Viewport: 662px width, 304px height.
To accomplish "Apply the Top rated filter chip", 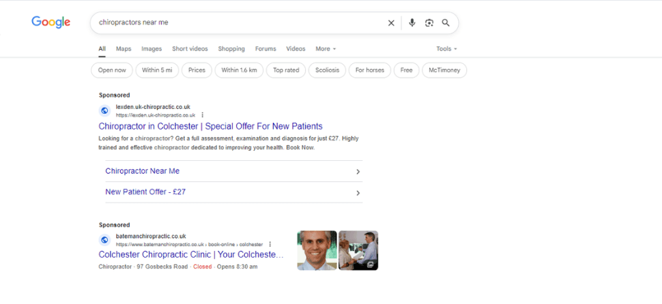I will coord(286,70).
